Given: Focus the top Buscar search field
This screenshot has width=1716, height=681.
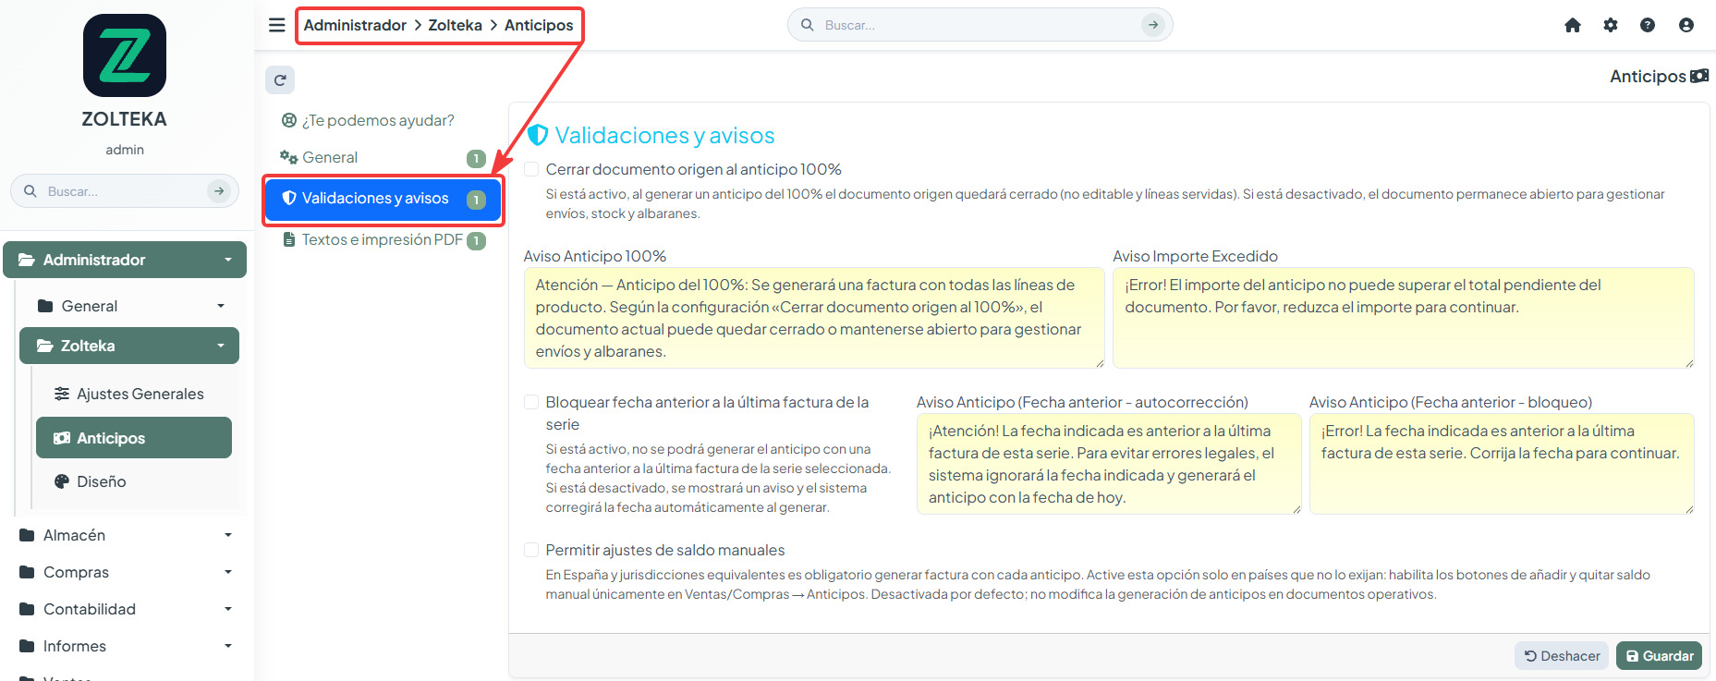Looking at the screenshot, I should pos(980,25).
